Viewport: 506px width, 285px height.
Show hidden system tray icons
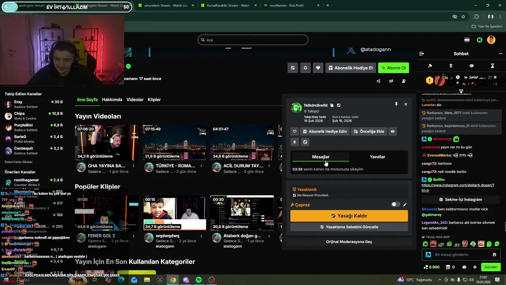(x=440, y=280)
